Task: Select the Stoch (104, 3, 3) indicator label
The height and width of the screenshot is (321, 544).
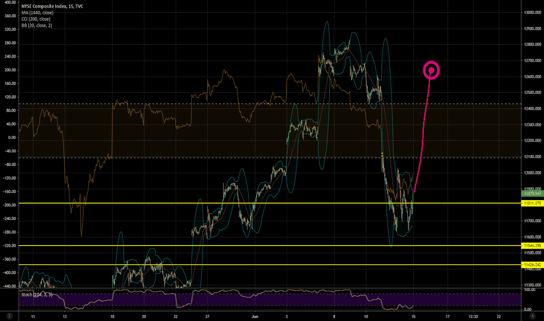Action: 37,295
